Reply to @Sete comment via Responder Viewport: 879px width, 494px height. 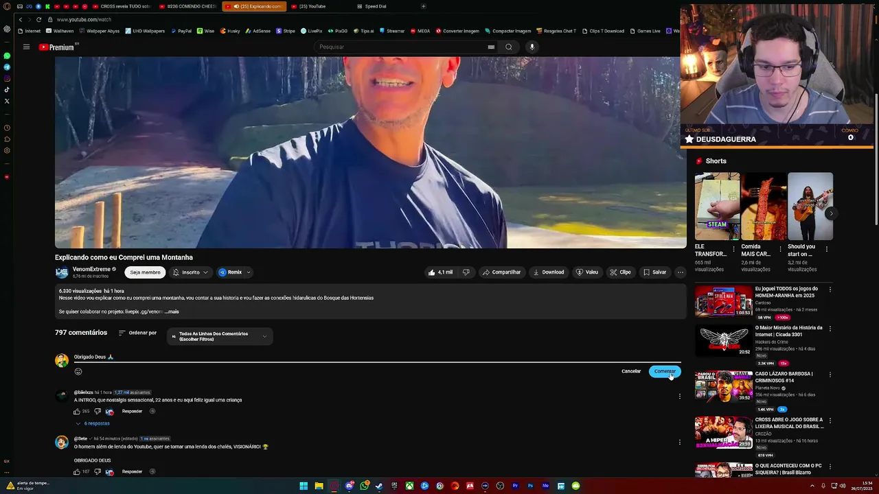coord(132,471)
